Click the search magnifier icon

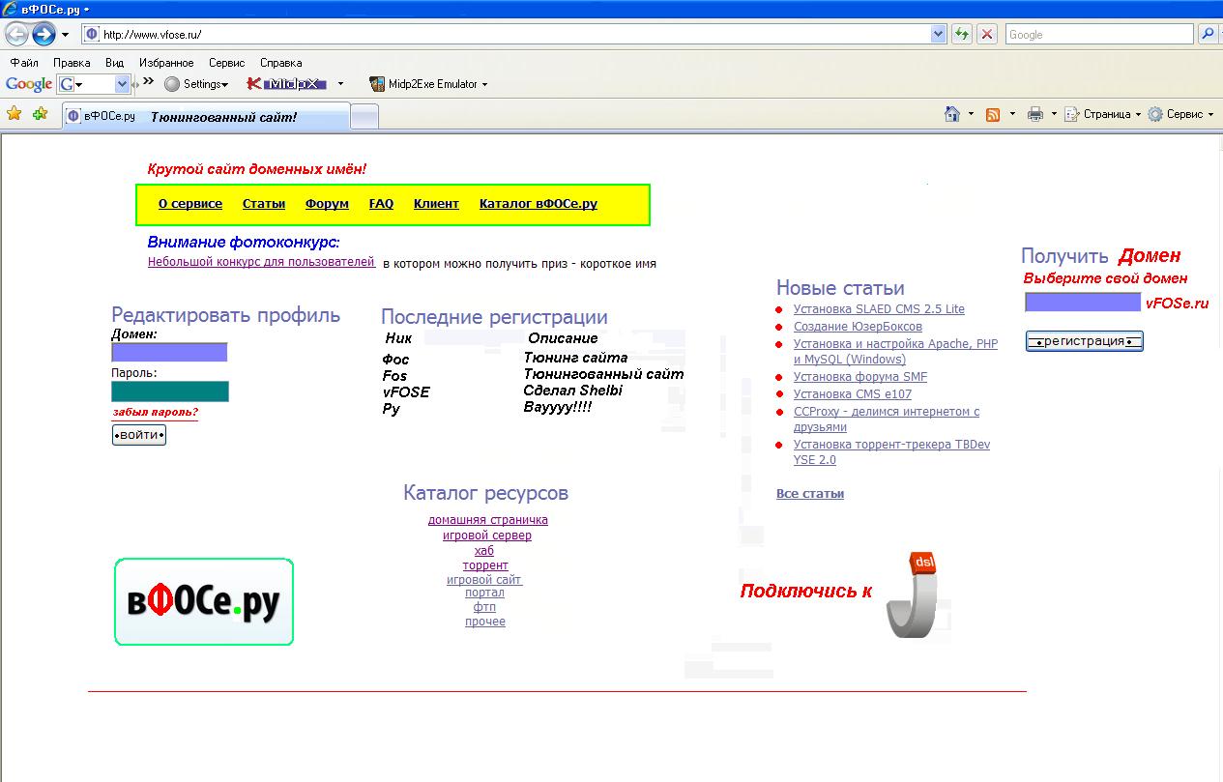click(1208, 35)
